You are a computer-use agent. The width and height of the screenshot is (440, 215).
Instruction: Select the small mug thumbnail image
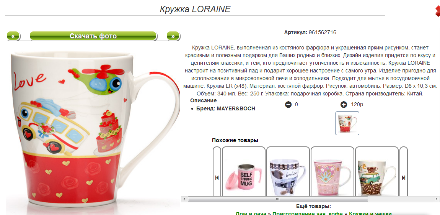click(347, 123)
